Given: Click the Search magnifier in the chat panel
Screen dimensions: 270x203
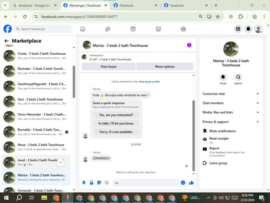Looking at the screenshot, I should [x=238, y=77].
